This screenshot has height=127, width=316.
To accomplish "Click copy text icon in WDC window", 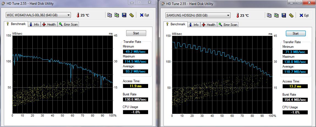I will click(x=110, y=15).
